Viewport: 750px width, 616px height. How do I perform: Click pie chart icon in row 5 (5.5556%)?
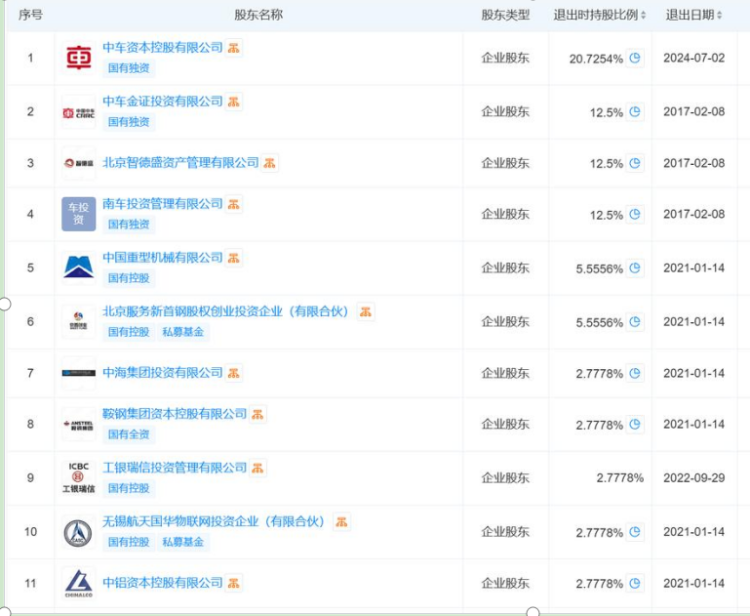[x=635, y=268]
